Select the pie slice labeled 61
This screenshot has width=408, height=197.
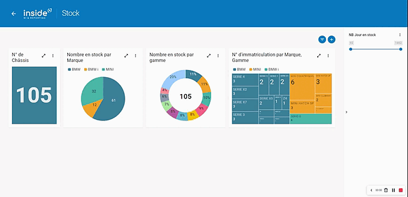(x=114, y=101)
